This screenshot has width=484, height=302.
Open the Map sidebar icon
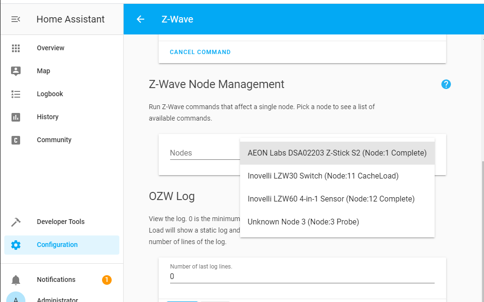click(16, 71)
